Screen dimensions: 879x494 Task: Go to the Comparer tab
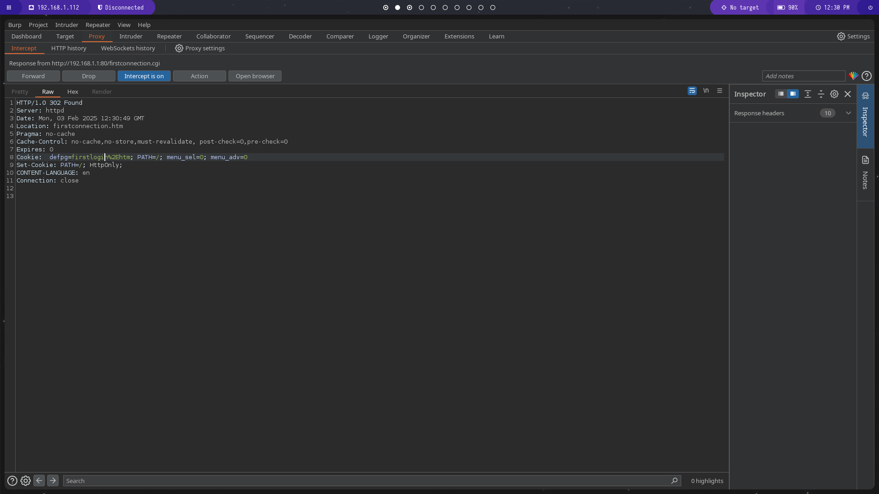point(340,36)
